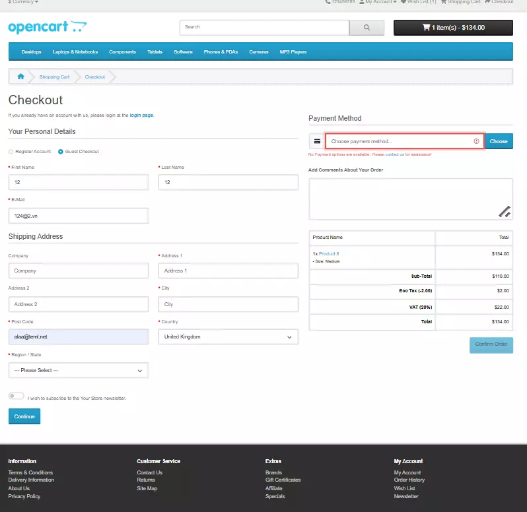Open the Region / State dropdown
This screenshot has height=512, width=527.
point(79,370)
